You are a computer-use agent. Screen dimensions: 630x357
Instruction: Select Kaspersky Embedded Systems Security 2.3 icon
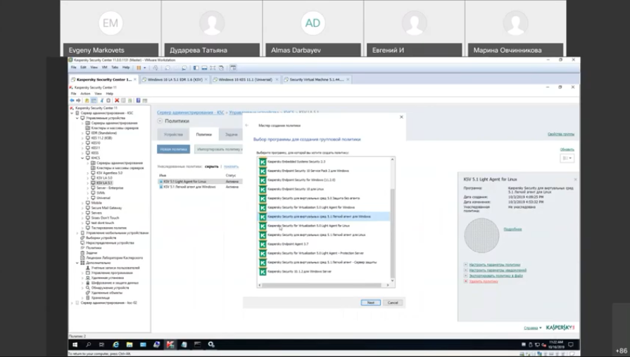click(x=263, y=162)
